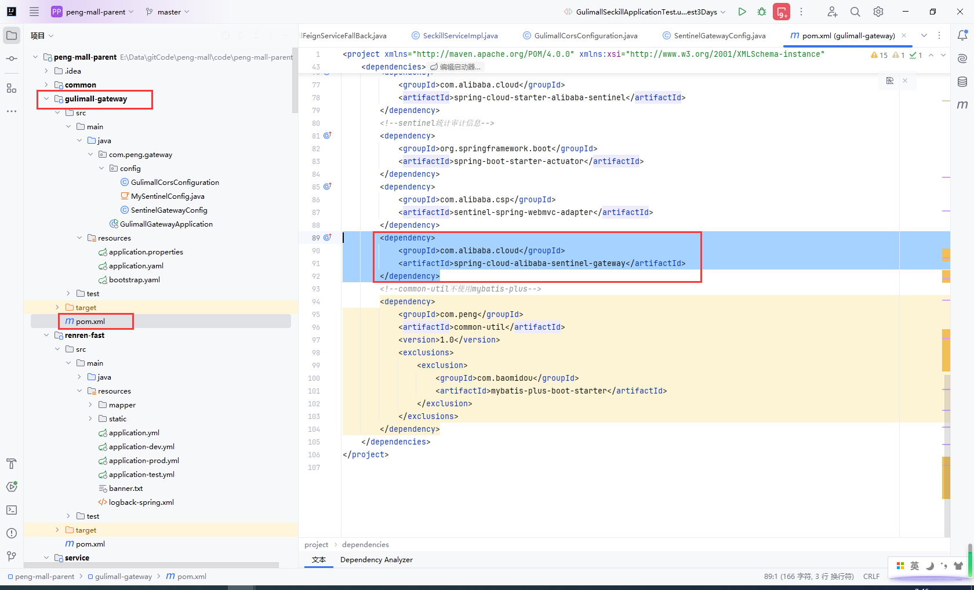
Task: Click IME 英 language indicator
Action: click(914, 566)
